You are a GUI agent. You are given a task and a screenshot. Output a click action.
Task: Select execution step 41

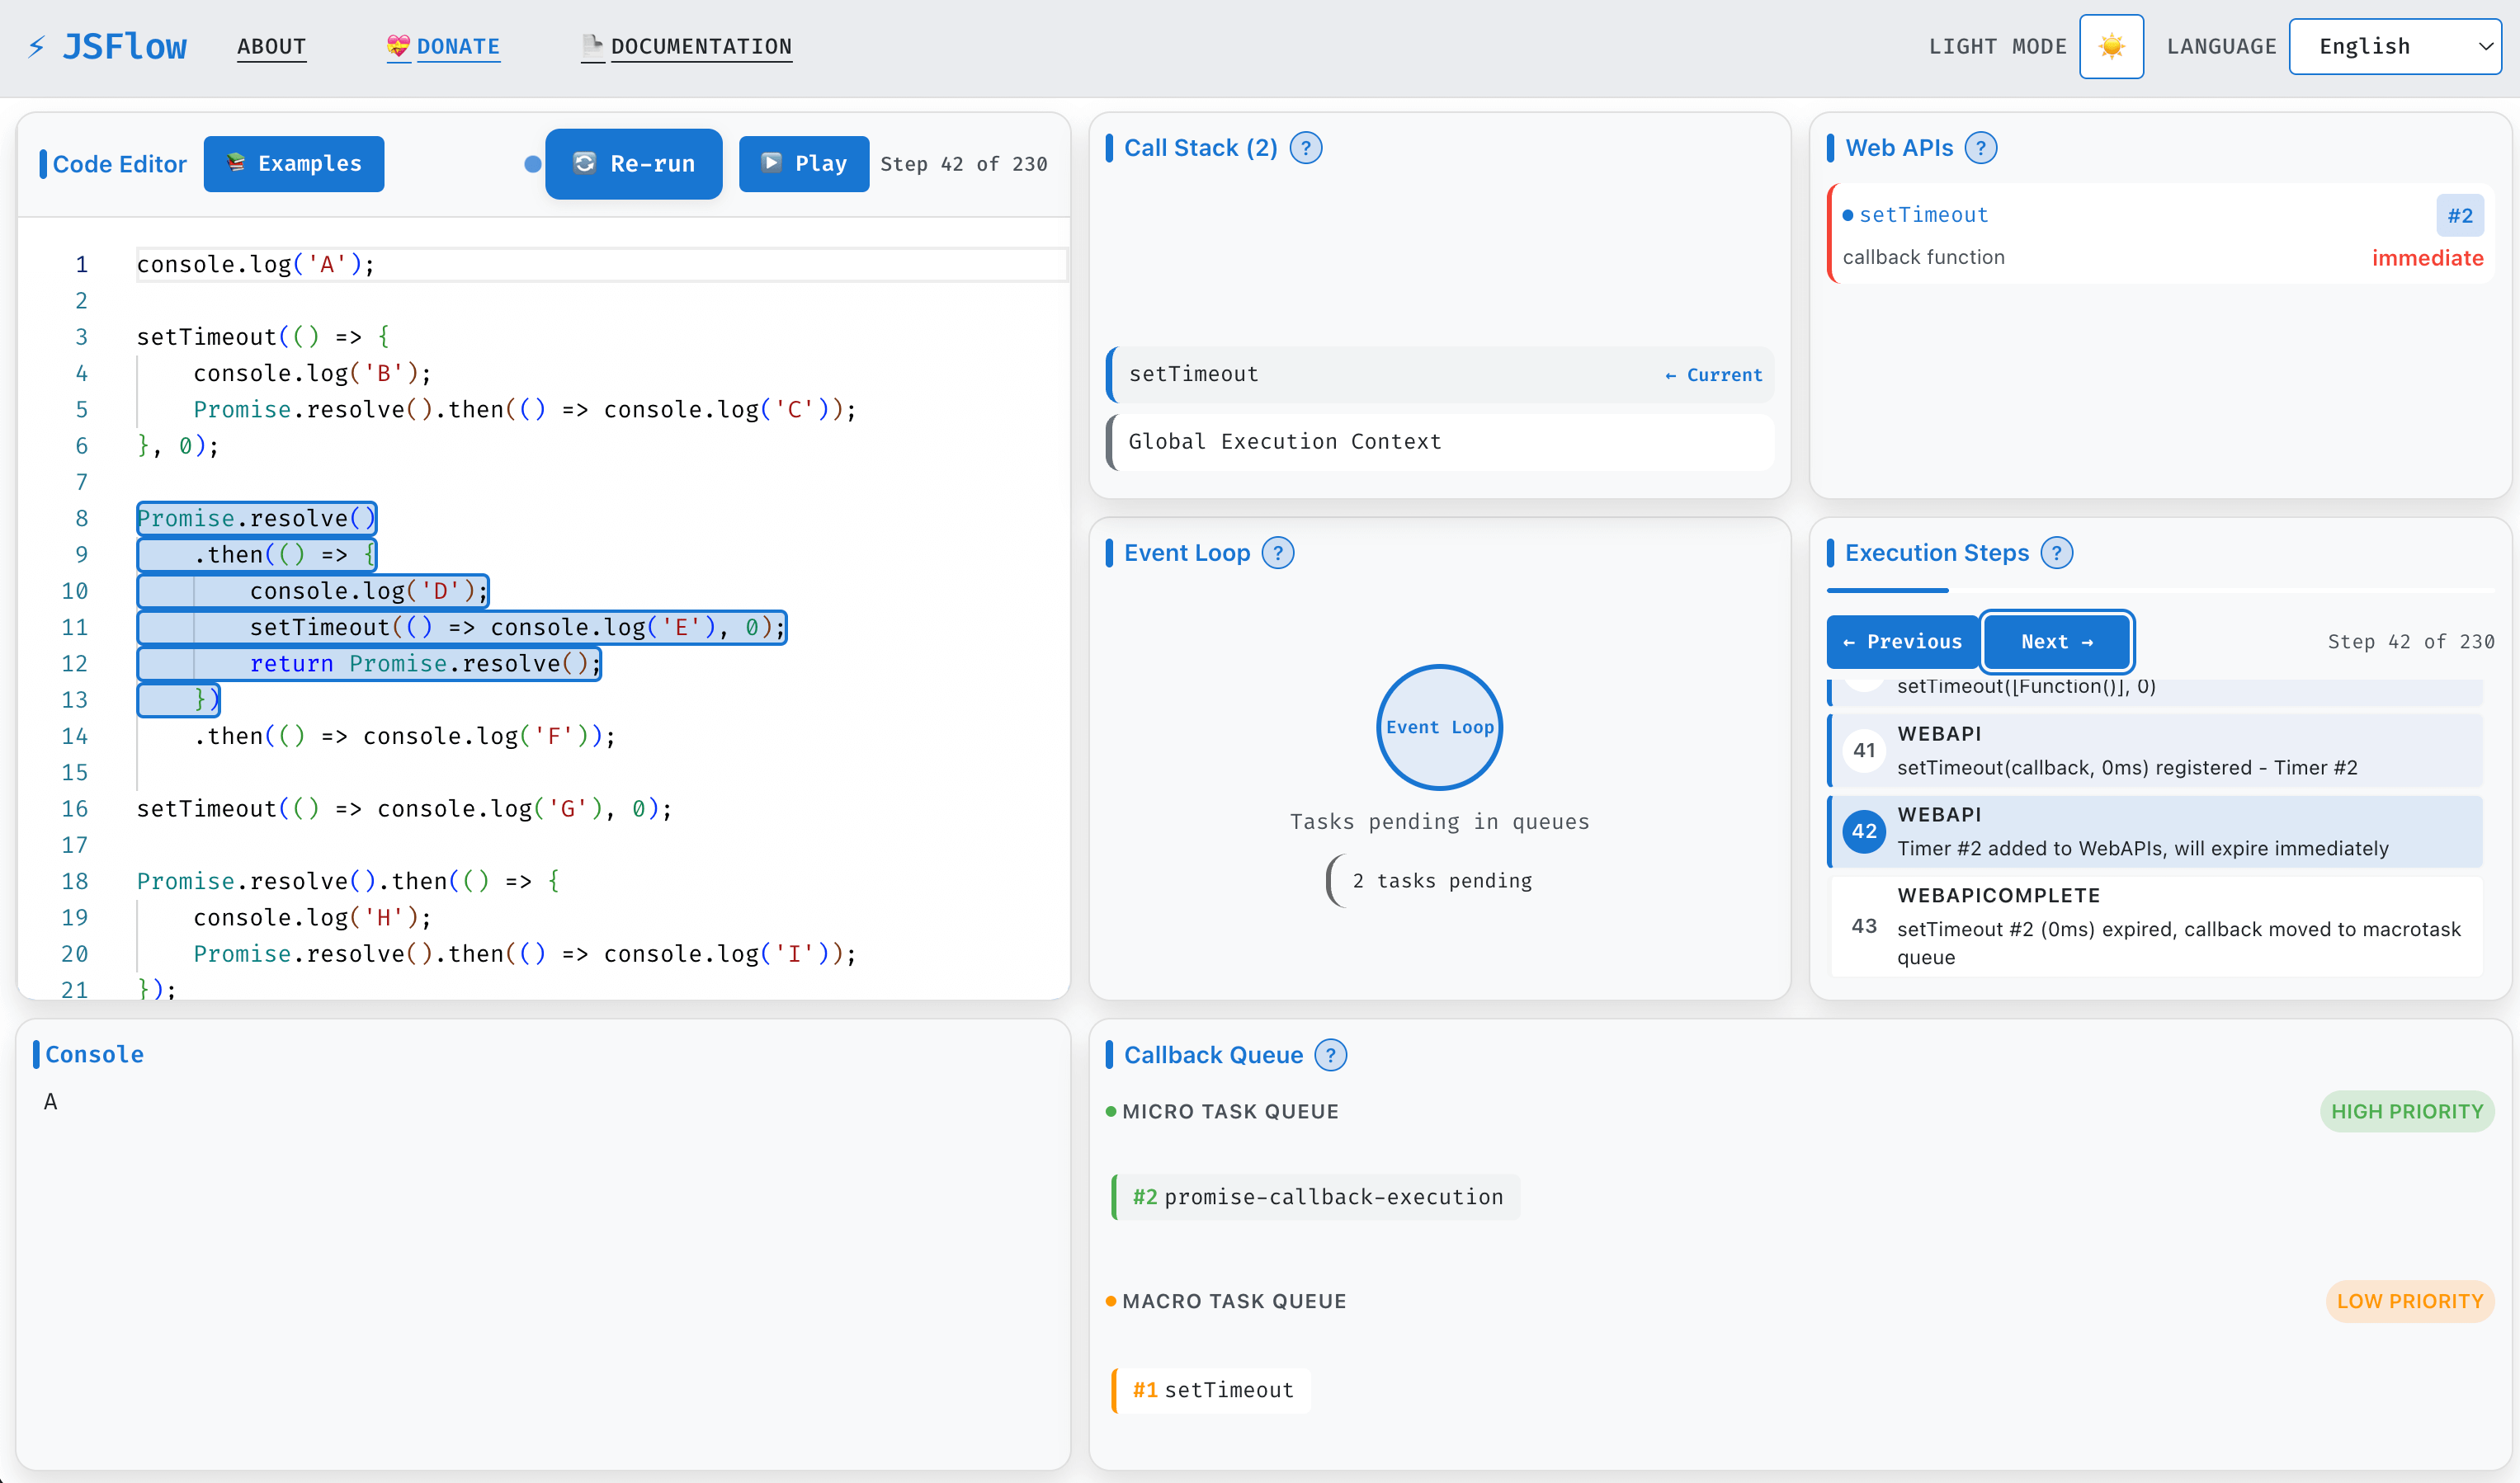pyautogui.click(x=2155, y=751)
